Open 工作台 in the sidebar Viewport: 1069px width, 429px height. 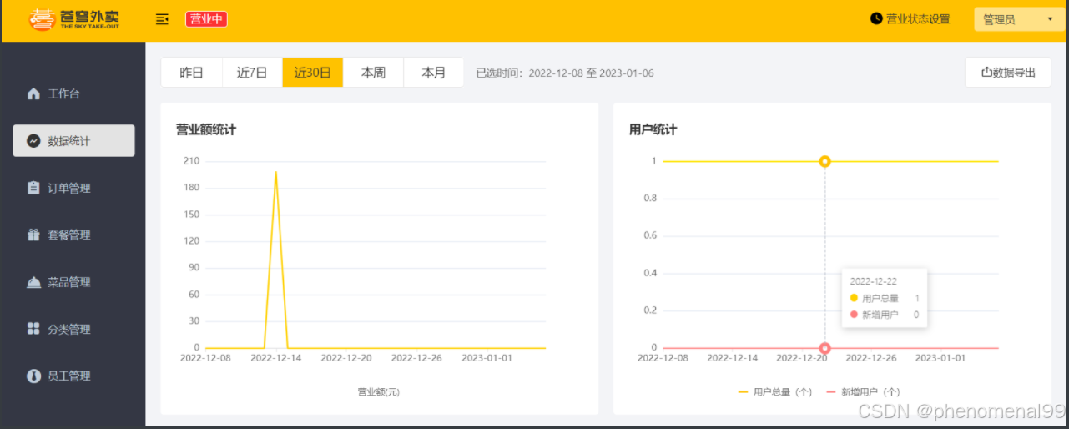pos(73,93)
